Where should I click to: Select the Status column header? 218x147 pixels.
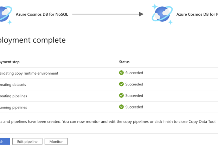[x=124, y=62]
